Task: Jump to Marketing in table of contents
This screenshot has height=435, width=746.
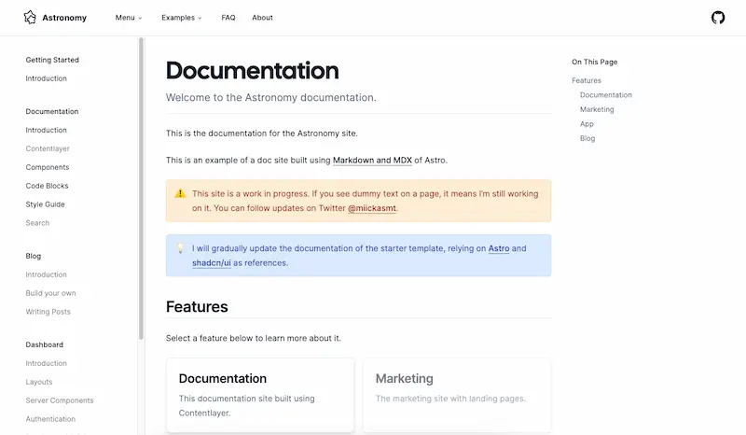Action: 597,109
